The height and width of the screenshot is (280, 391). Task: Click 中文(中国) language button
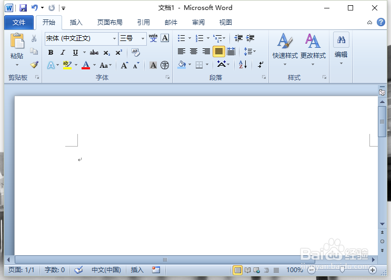106,270
